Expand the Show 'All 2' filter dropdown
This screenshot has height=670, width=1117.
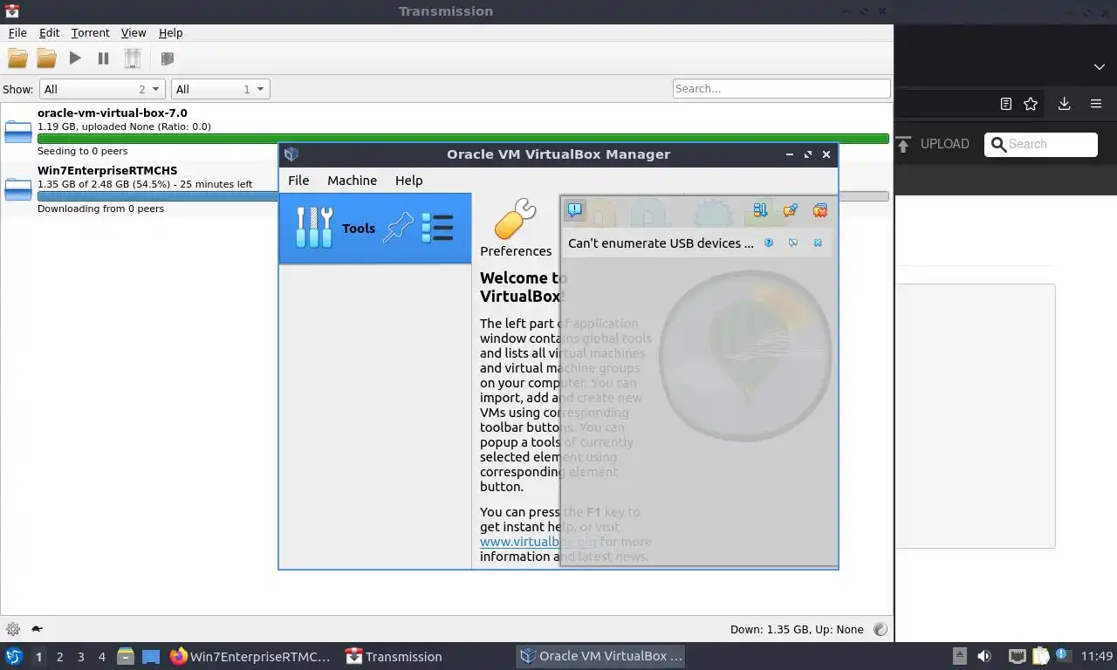pyautogui.click(x=102, y=89)
